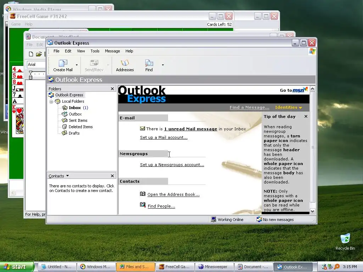Image resolution: width=363 pixels, height=272 pixels.
Task: Click the No new messages status icon
Action: (259, 219)
